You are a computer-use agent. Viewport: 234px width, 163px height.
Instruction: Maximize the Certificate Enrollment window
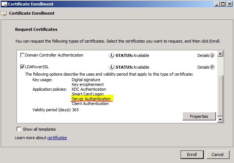223,4
